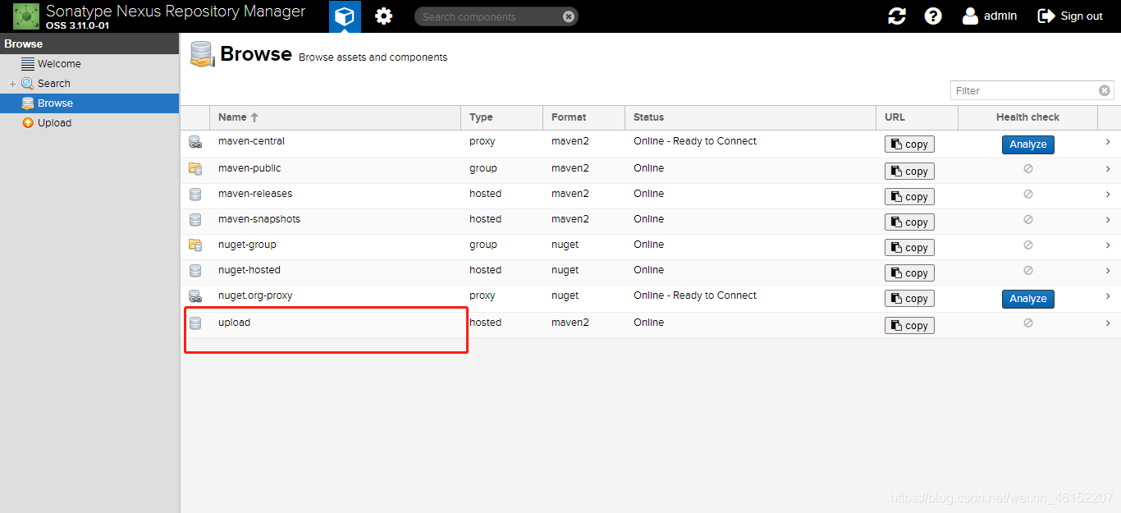Sort by the Format column header
Viewport: 1121px width, 513px height.
point(583,117)
